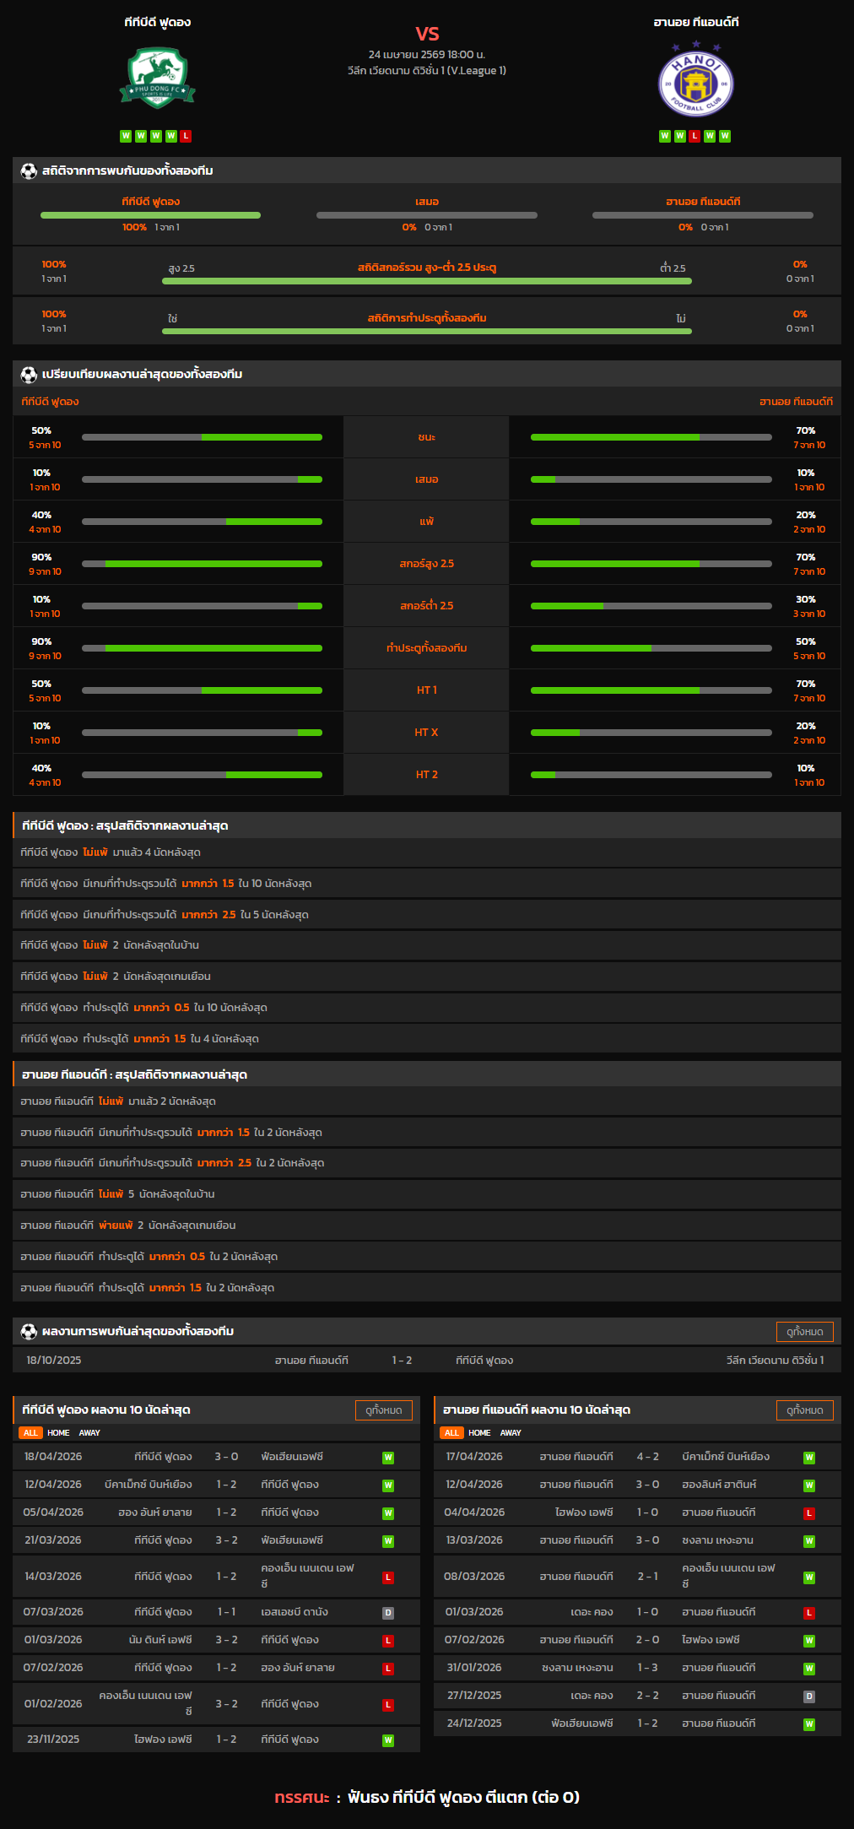Open view-all button in Hanoi's last 10 results

pos(804,1410)
